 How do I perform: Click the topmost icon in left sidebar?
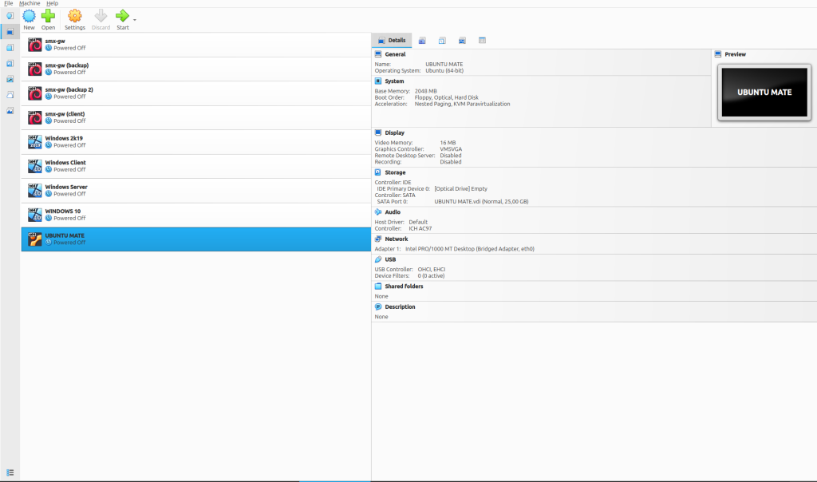[x=10, y=15]
